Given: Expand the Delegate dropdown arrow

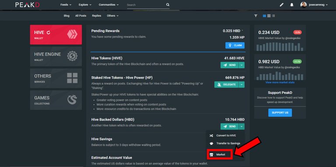Looking at the screenshot, I should click(x=241, y=85).
